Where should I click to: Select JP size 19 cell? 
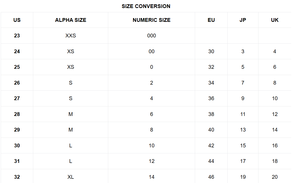point(243,177)
